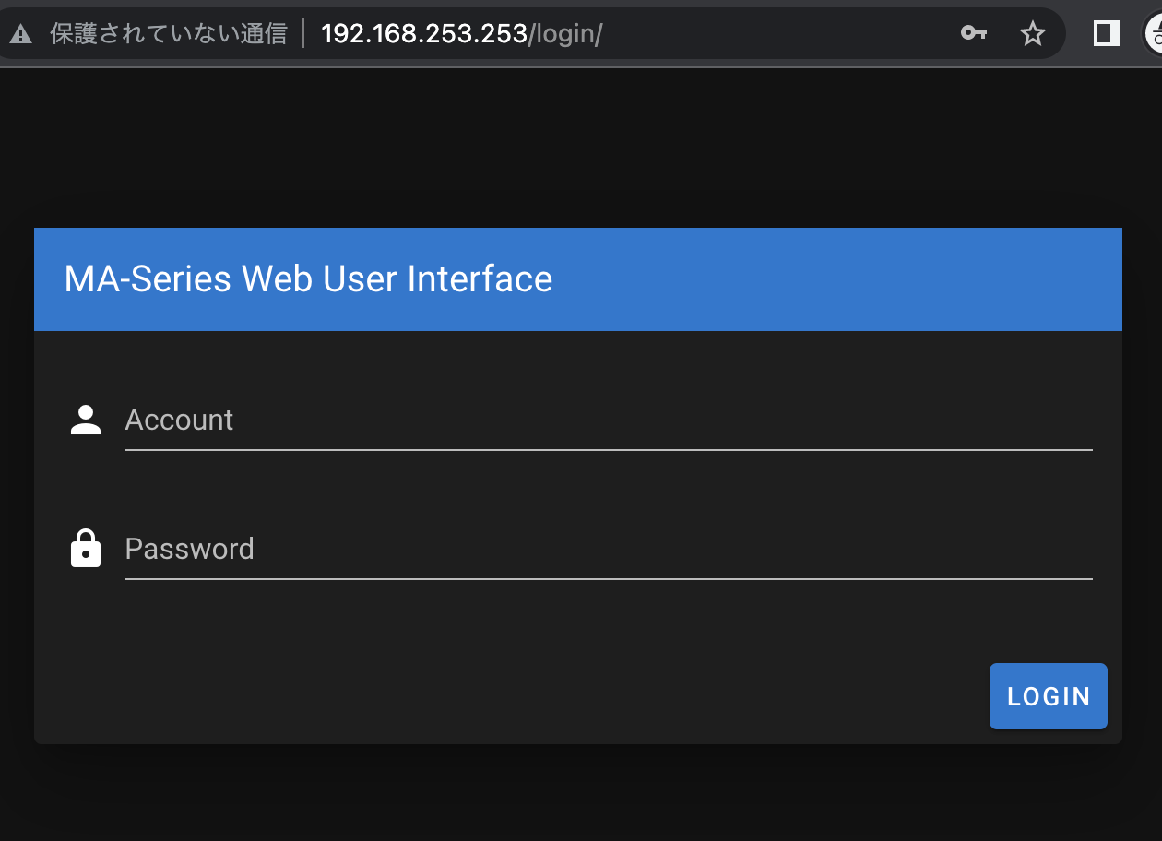The height and width of the screenshot is (841, 1162).
Task: Click the underline below the Account field
Action: (609, 449)
